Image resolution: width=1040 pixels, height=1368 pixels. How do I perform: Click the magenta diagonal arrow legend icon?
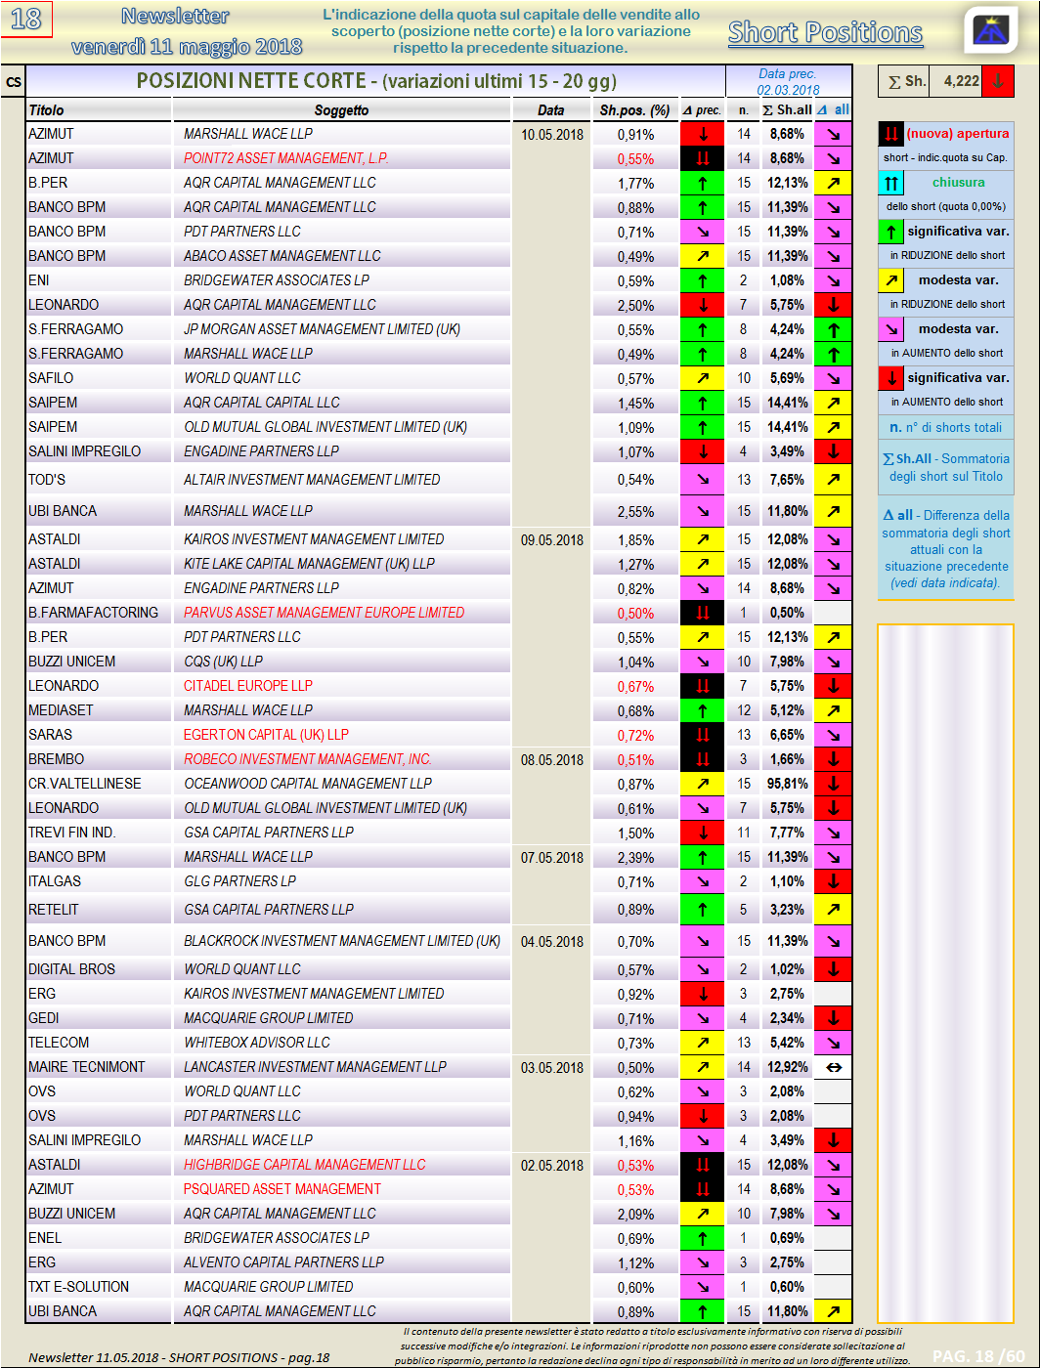point(890,329)
